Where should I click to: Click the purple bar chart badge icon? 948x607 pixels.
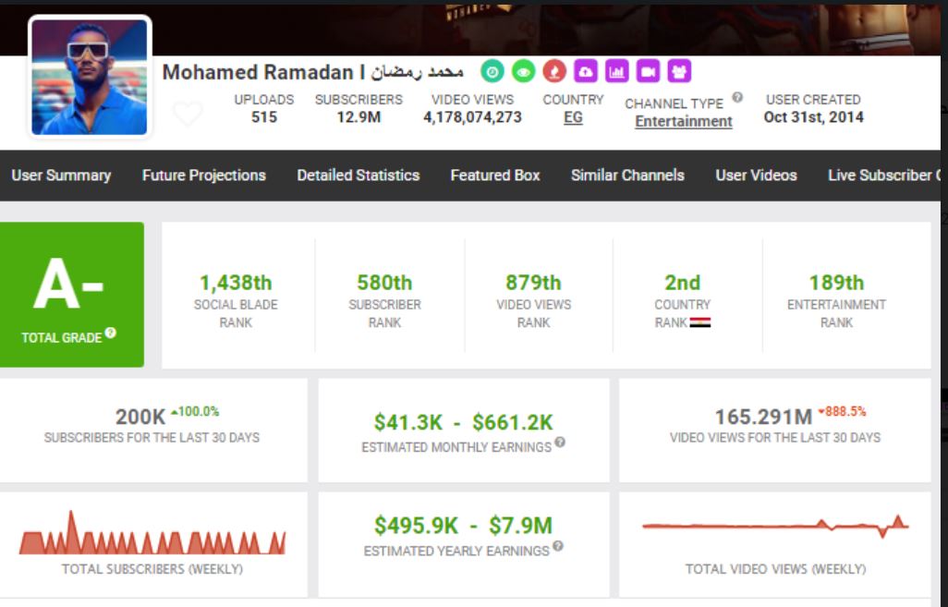click(616, 71)
